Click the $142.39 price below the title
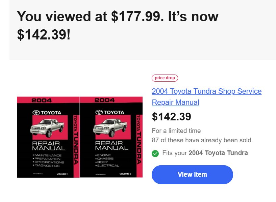 click(x=171, y=117)
